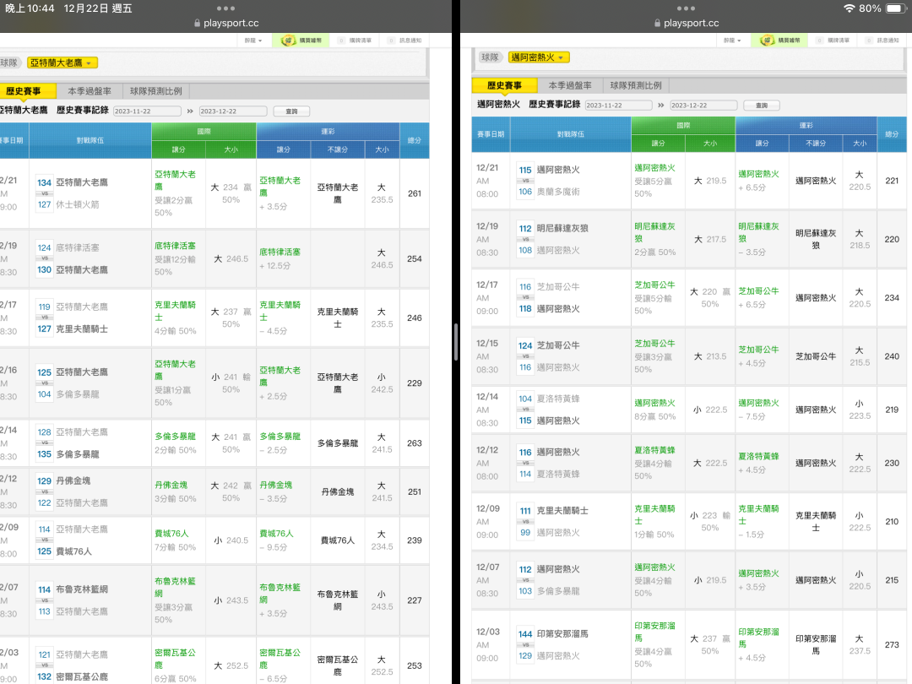Viewport: 912px width, 684px height.
Task: Tap the lock icon in the right window's address bar
Action: click(x=657, y=24)
